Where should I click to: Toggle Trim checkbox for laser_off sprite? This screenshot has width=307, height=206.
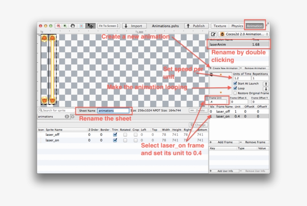pos(115,135)
